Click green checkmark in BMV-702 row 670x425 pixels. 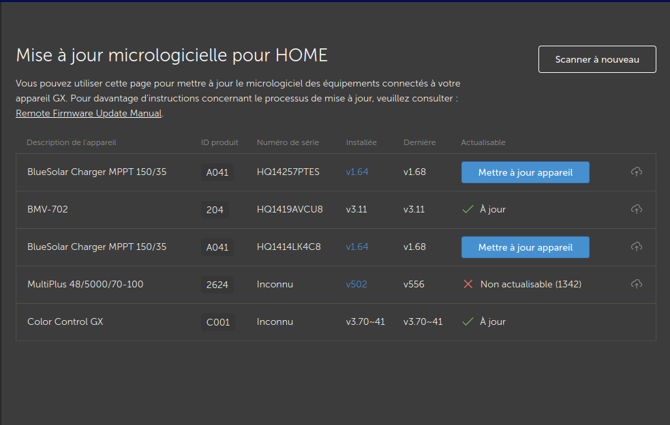coord(468,209)
